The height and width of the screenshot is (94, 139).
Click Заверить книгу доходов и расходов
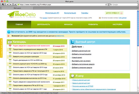click(x=26, y=57)
